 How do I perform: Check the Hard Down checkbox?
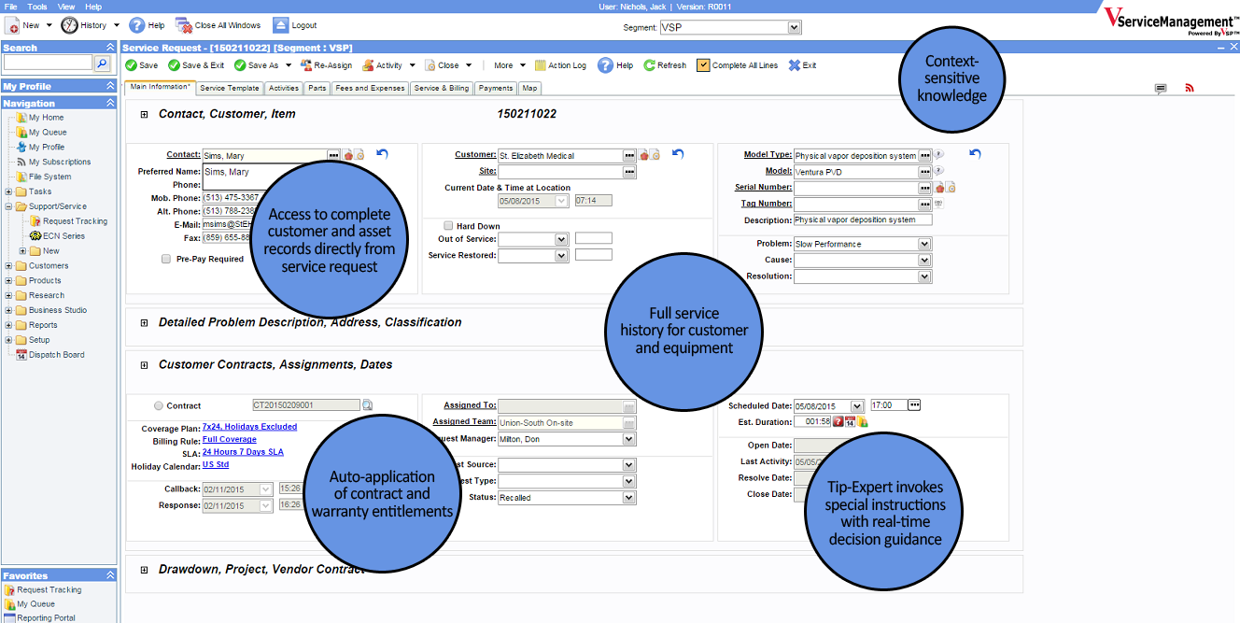[x=448, y=226]
